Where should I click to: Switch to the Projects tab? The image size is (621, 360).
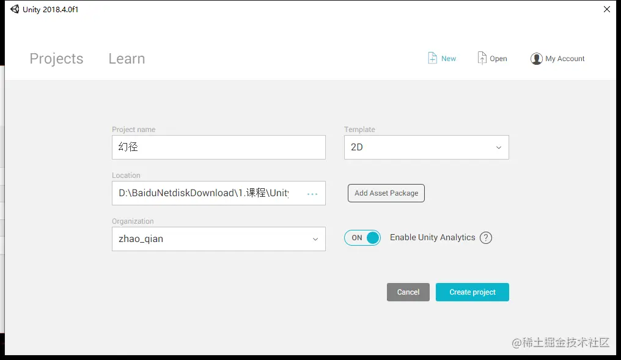[56, 59]
